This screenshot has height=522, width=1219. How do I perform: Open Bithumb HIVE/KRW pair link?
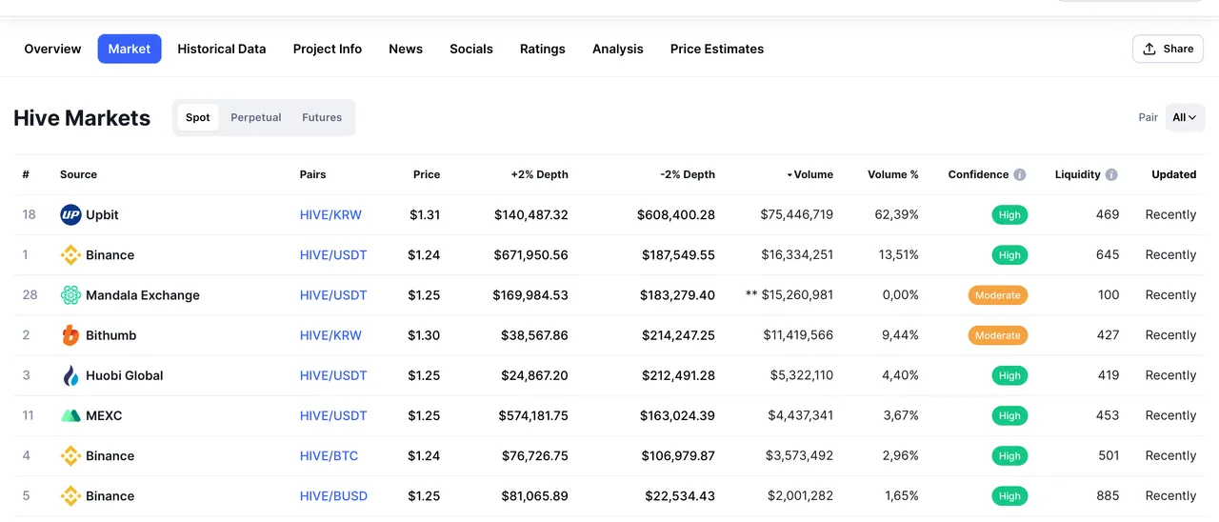330,335
